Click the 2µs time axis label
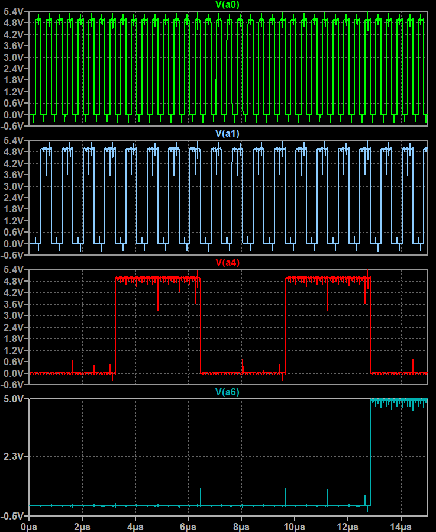The width and height of the screenshot is (436, 532). [82, 527]
